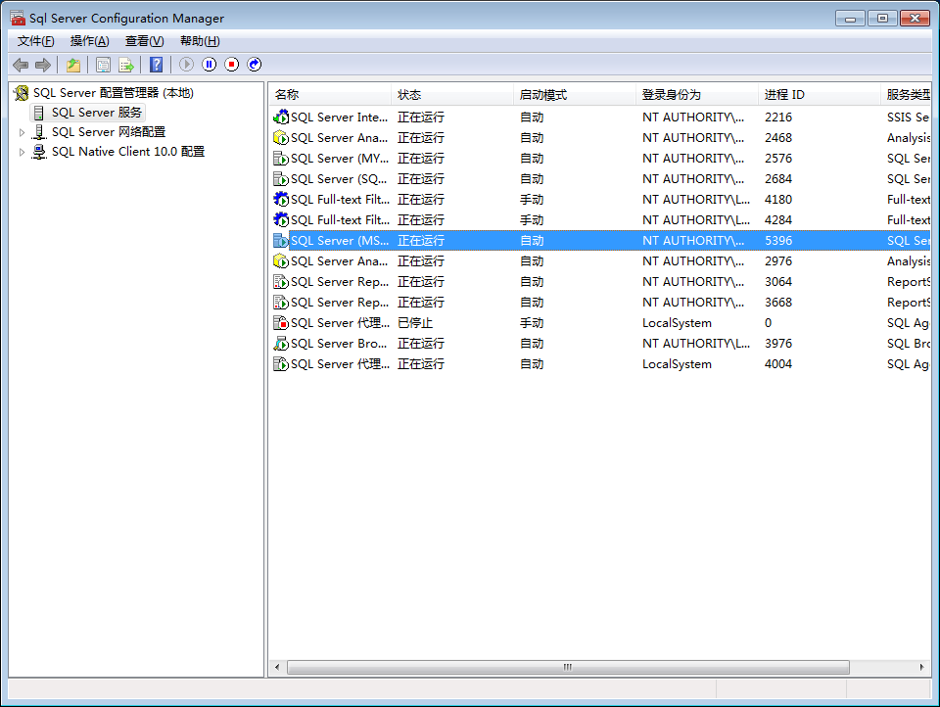Click the SQL Bro service type cell
Image resolution: width=940 pixels, height=707 pixels.
click(909, 344)
